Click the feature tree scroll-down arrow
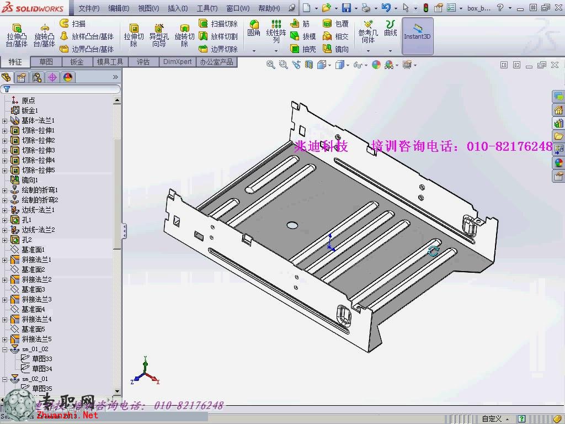565x424 pixels. coord(117,391)
